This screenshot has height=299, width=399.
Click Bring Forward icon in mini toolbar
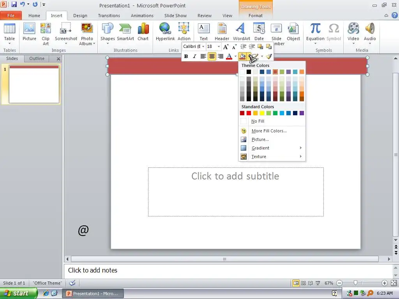[x=260, y=47]
